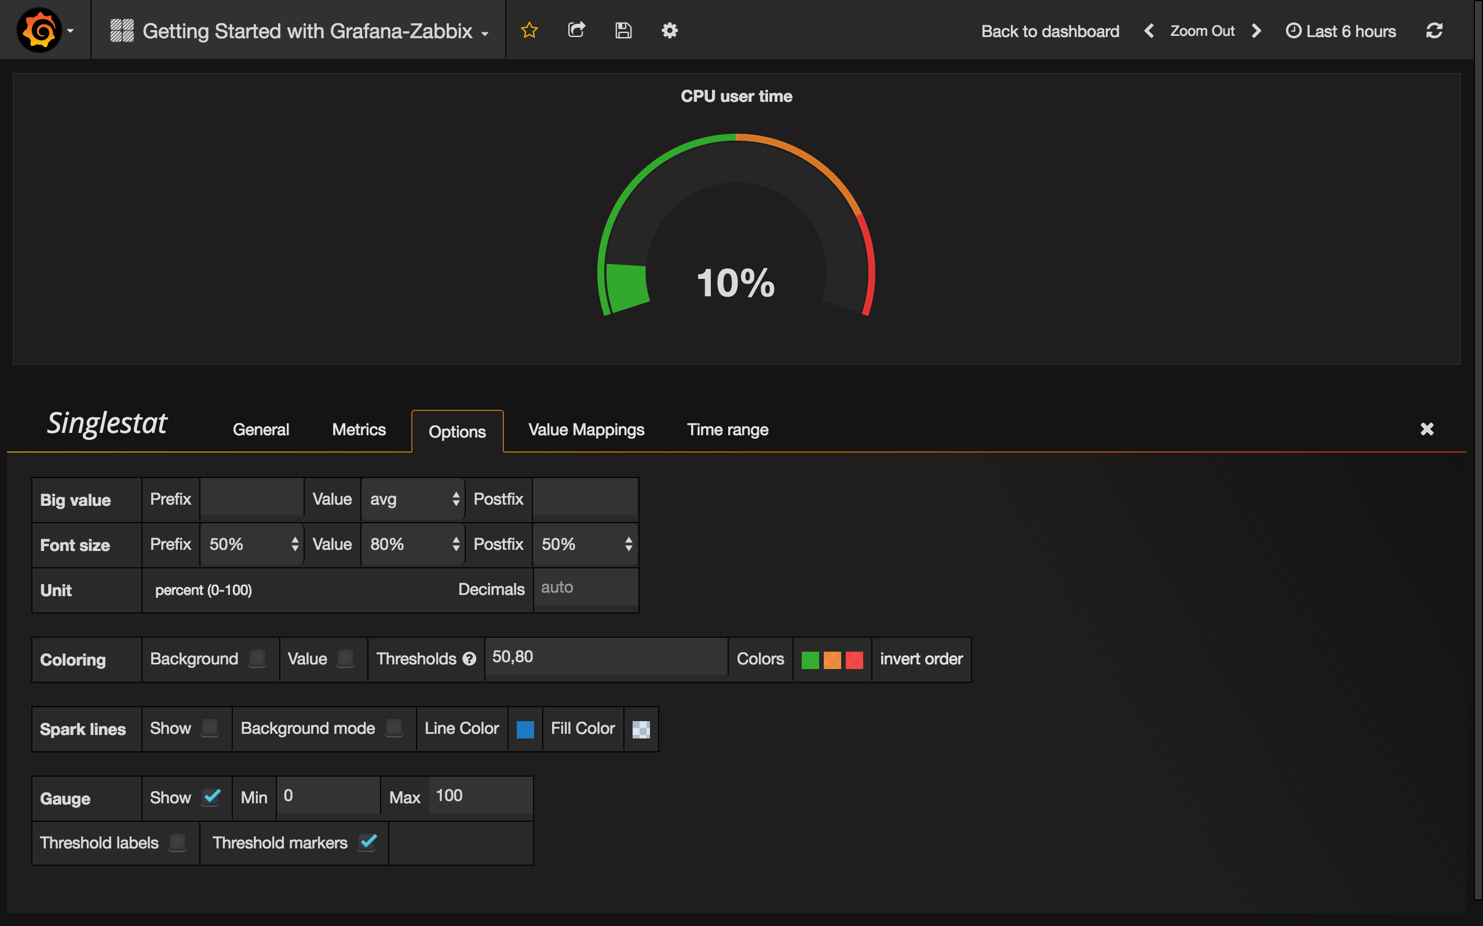
Task: Click the blue Line Color swatch
Action: click(x=525, y=729)
